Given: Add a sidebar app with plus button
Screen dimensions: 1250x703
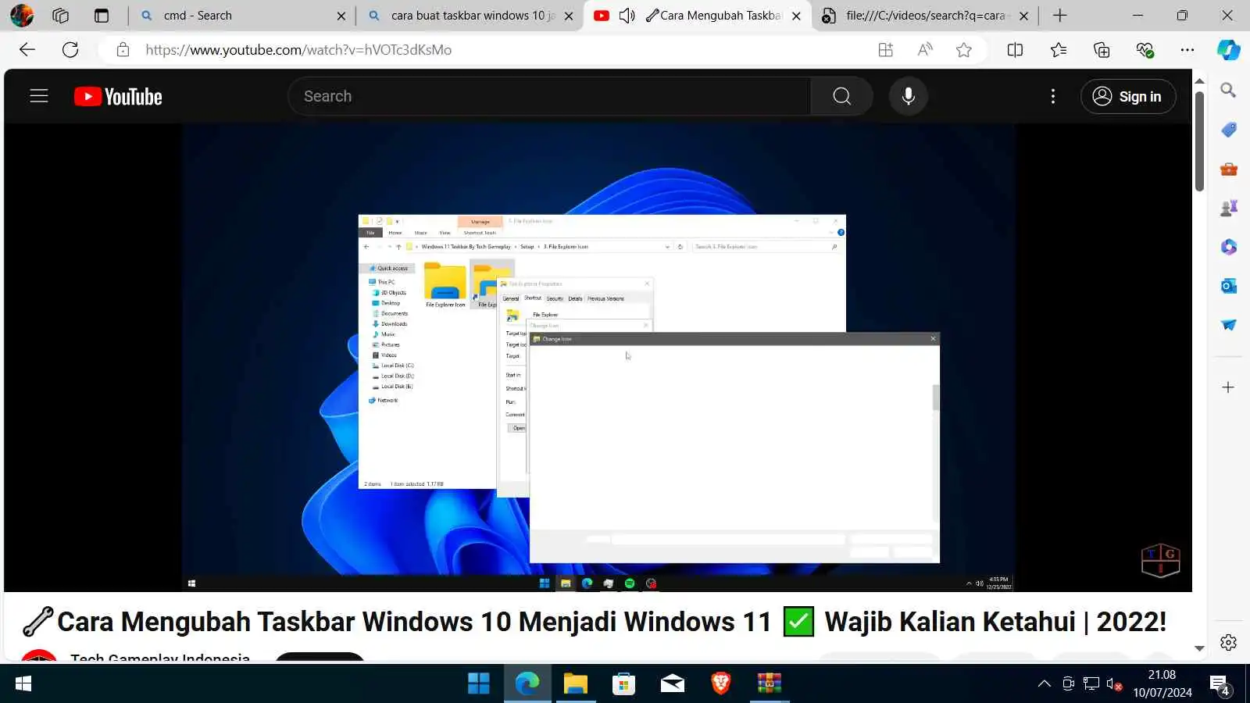Looking at the screenshot, I should tap(1228, 387).
